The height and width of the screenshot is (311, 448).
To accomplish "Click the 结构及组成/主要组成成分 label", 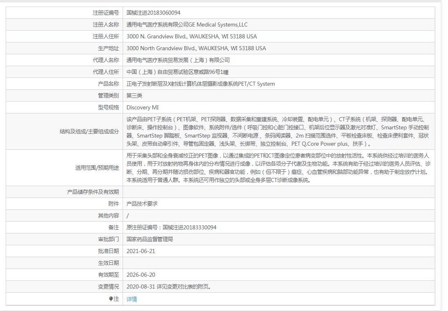I will pos(89,131).
